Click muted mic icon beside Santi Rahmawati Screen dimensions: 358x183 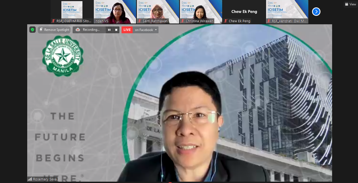[140, 21]
